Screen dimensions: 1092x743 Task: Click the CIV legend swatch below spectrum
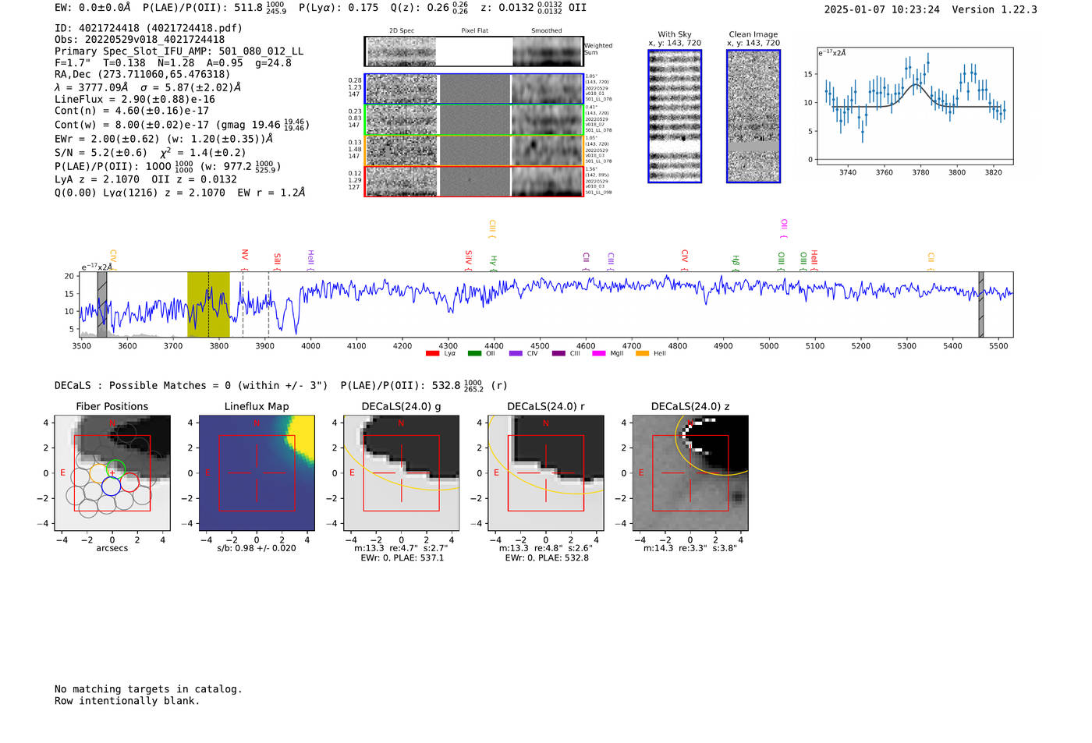(x=516, y=354)
